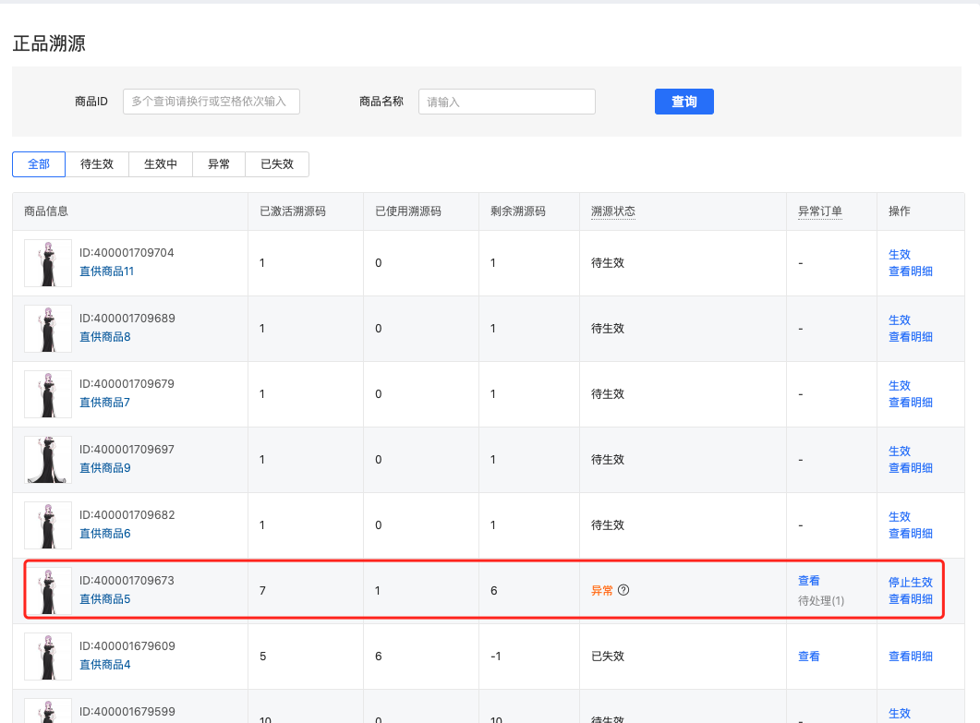This screenshot has width=980, height=723.
Task: Click the ID:400001709673 text
Action: (127, 581)
